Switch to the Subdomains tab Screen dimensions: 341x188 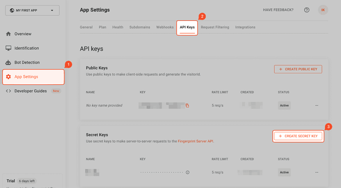point(140,27)
